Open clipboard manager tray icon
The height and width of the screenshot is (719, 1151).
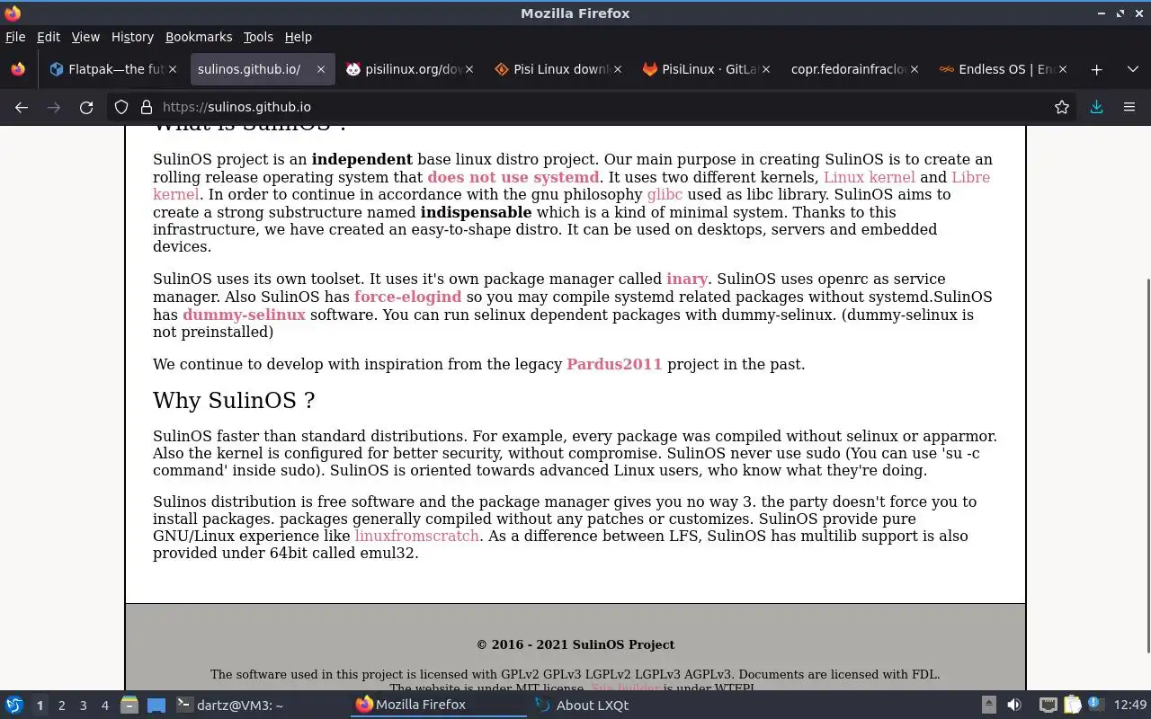(1072, 705)
